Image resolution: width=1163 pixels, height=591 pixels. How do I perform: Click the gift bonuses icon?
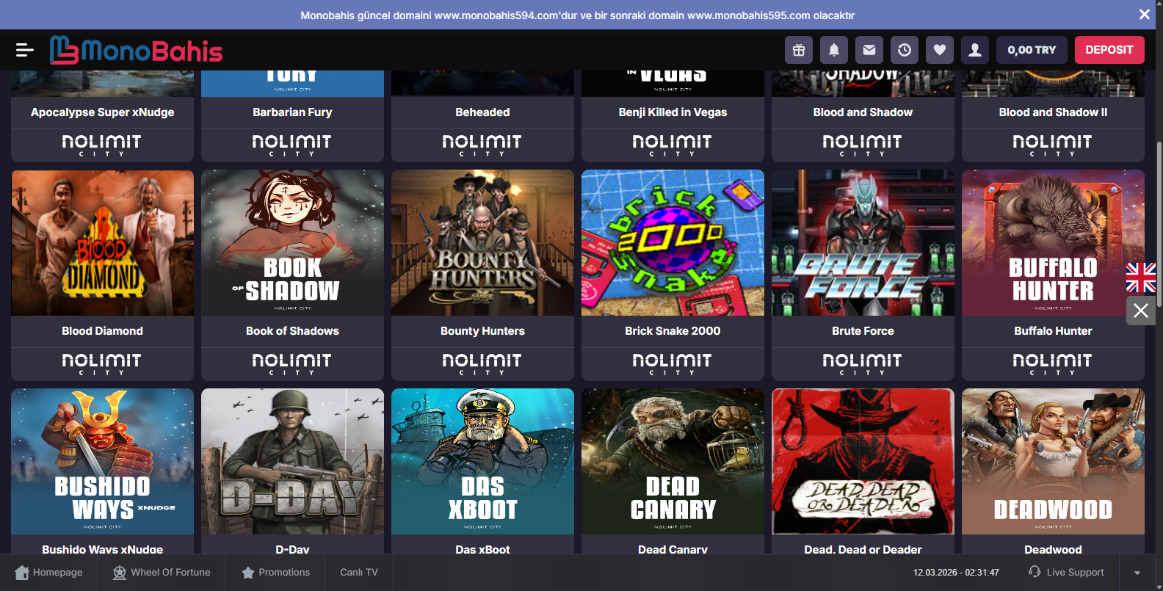pyautogui.click(x=799, y=50)
